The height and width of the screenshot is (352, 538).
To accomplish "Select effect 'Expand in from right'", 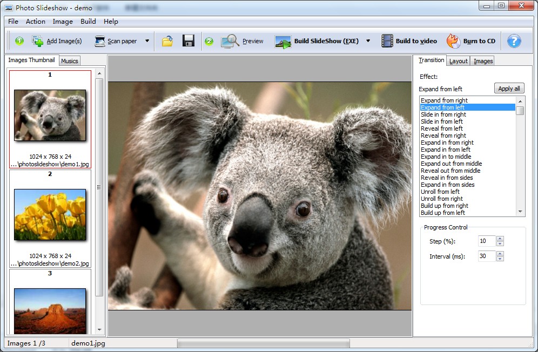I will 467,143.
